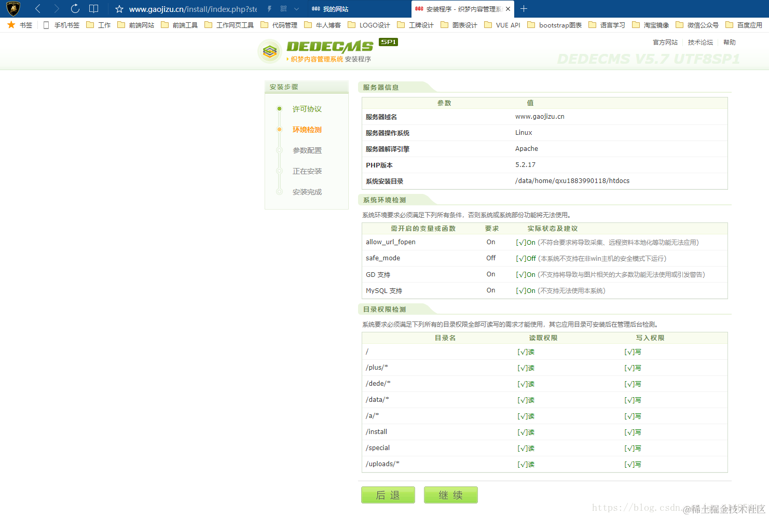Click write permission status for /uploads/*

coord(633,464)
